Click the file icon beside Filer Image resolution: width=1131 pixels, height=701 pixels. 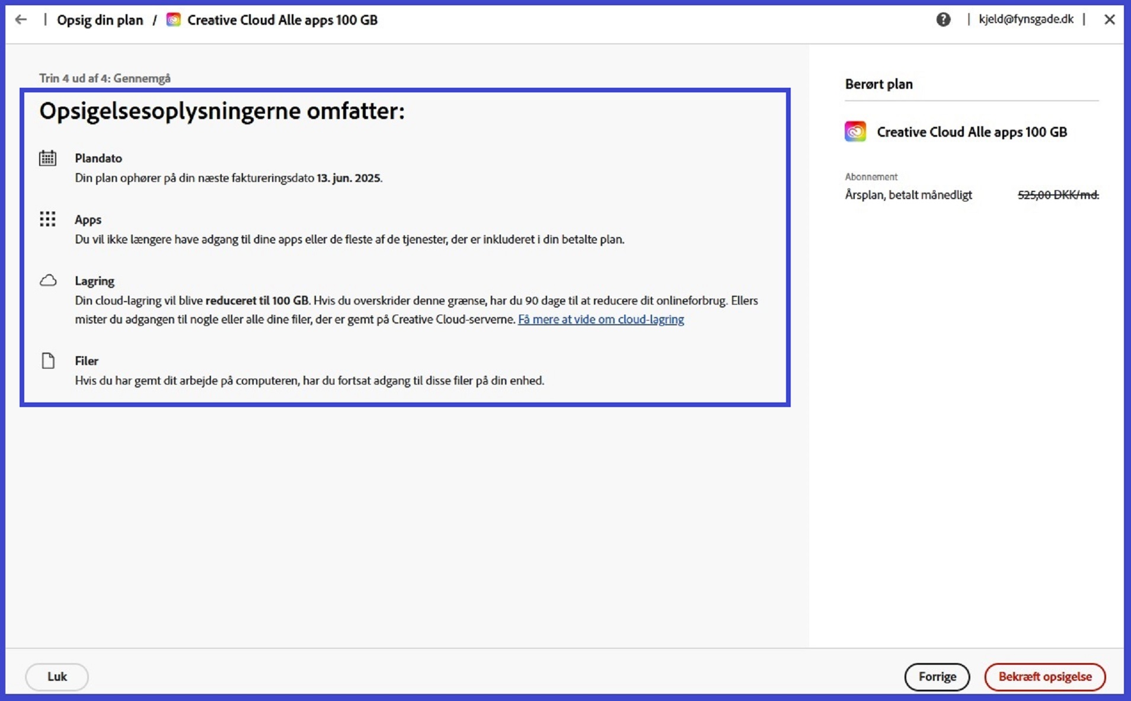pos(48,360)
